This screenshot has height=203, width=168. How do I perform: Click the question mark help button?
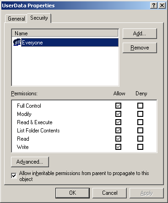click(154, 5)
